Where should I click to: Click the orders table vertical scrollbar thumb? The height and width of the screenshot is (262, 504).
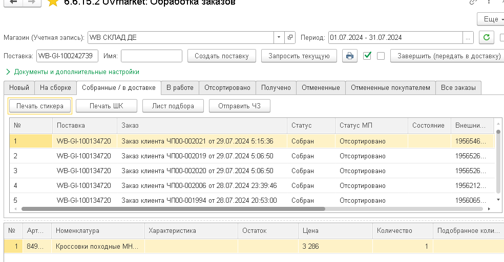pyautogui.click(x=498, y=161)
